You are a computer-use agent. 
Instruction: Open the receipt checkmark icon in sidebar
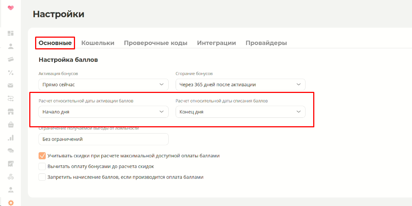[x=11, y=164]
